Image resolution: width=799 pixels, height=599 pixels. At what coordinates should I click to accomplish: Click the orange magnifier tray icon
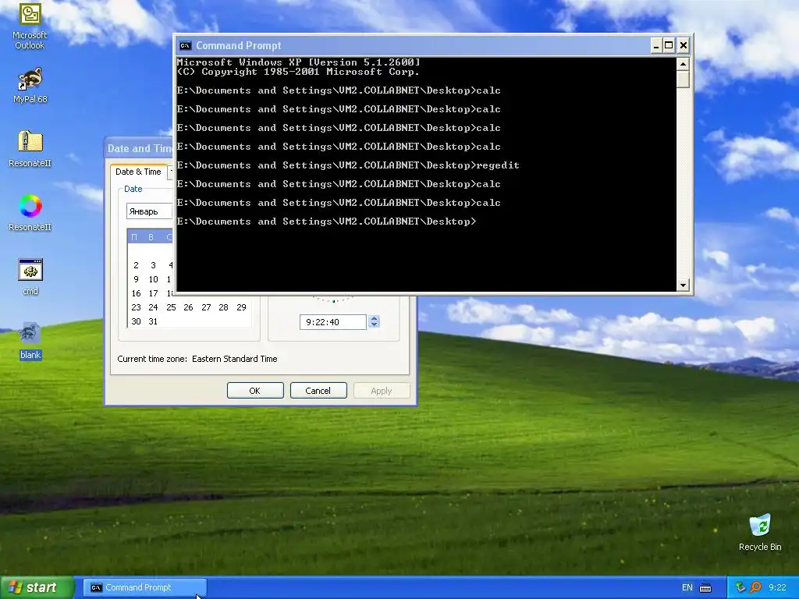pos(755,587)
